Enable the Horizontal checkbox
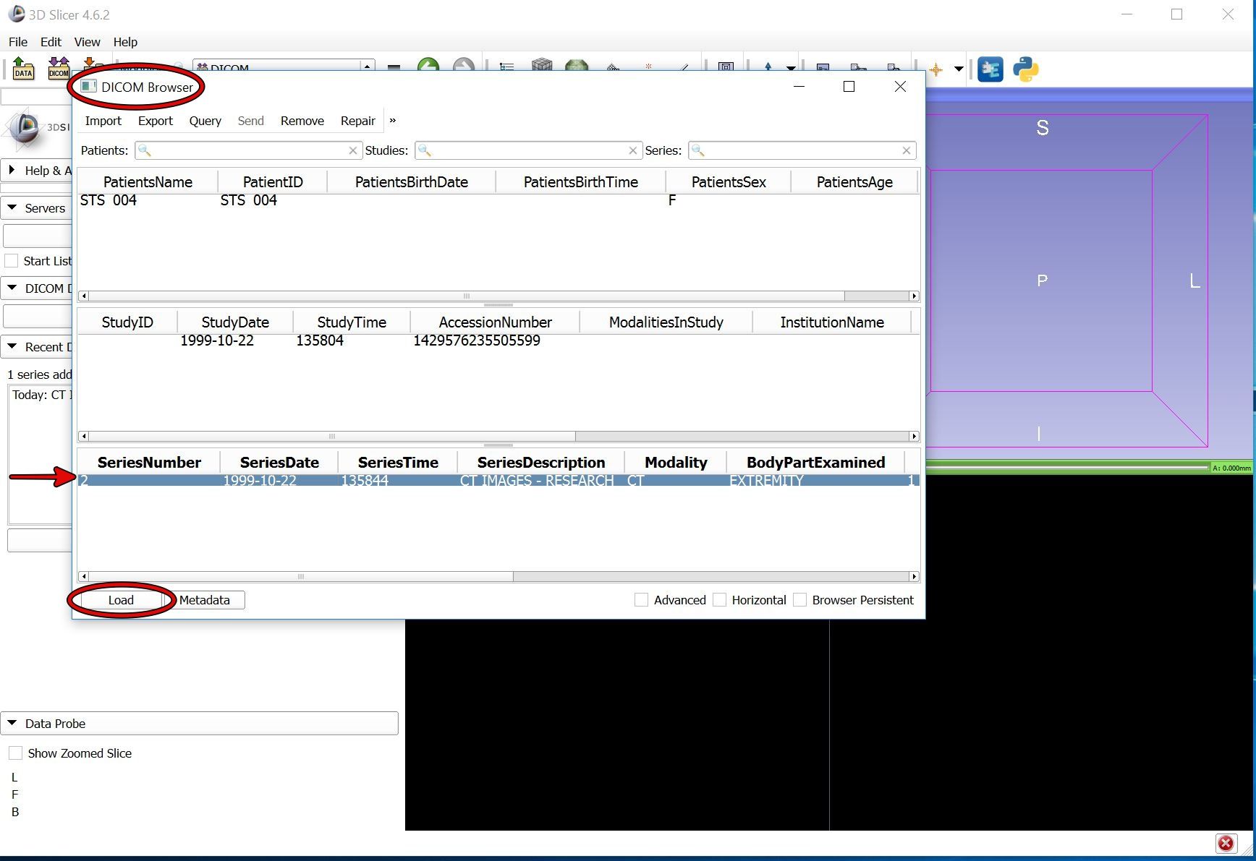 click(x=719, y=600)
